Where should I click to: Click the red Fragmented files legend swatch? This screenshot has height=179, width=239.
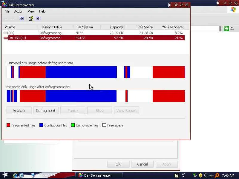(x=8, y=125)
